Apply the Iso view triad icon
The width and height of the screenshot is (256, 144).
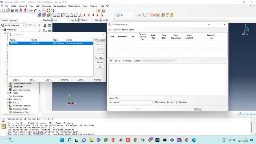pyautogui.click(x=80, y=15)
